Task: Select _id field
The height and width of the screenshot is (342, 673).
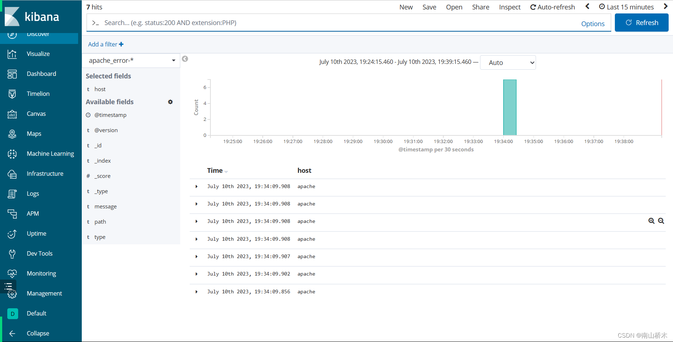Action: pos(98,146)
